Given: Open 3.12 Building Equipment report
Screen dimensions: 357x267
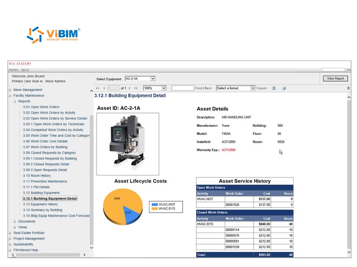Looking at the screenshot, I should coord(42,193).
